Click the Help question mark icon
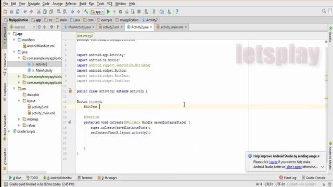Viewport: 333px width, 187px height. [177, 11]
